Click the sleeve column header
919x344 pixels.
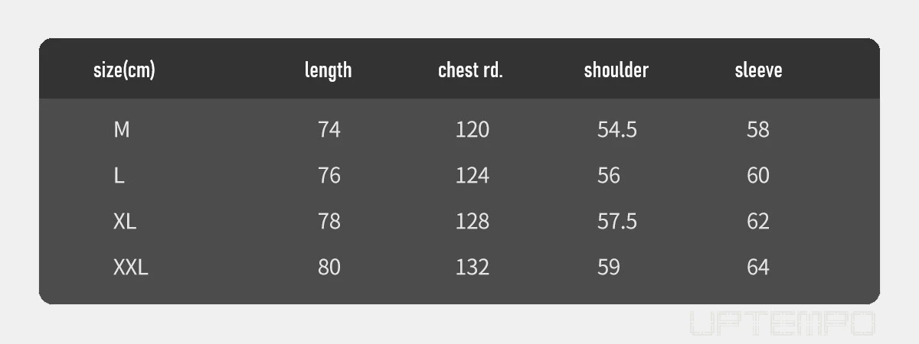(x=759, y=70)
